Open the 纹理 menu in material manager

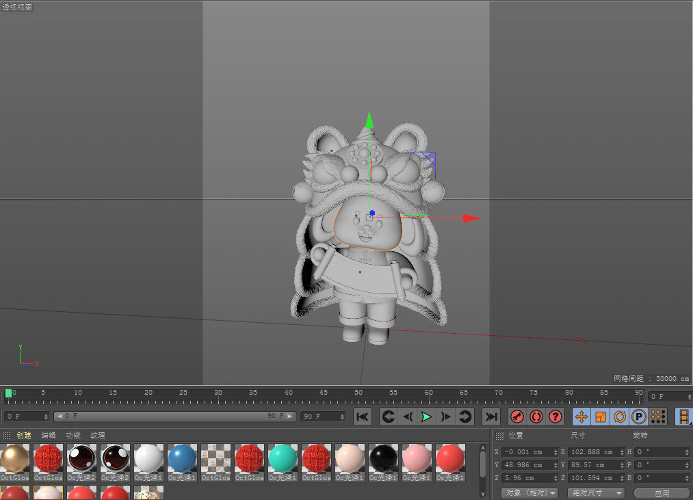[98, 435]
